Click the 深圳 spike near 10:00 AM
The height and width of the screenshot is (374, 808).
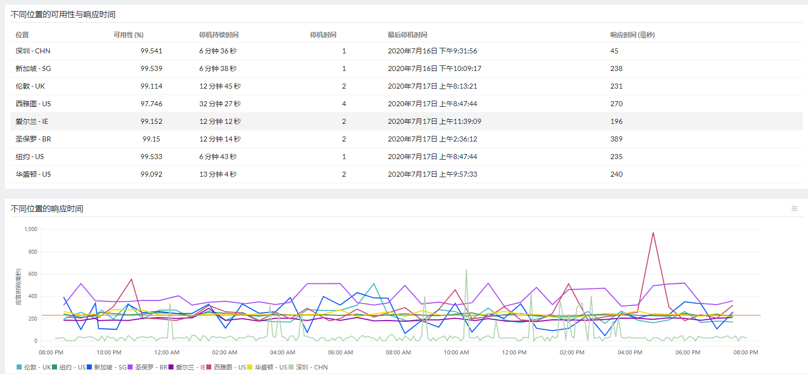tap(466, 271)
